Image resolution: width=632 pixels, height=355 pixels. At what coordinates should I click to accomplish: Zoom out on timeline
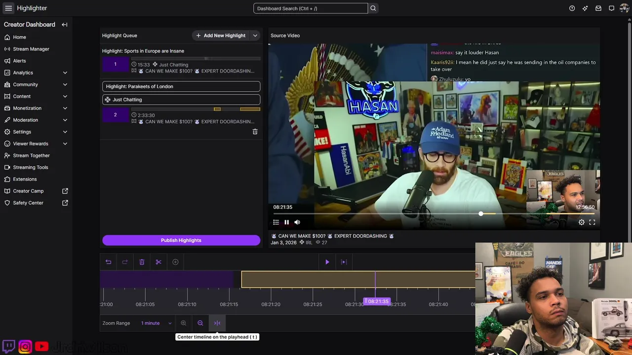200,323
